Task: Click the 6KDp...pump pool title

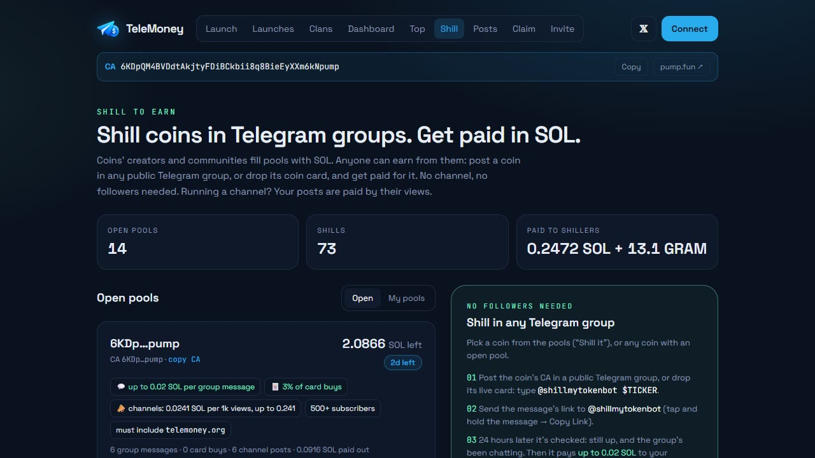Action: [x=145, y=343]
